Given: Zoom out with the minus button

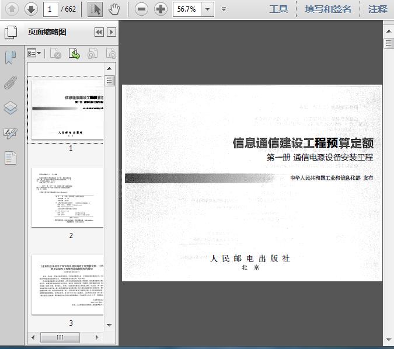Looking at the screenshot, I should tap(141, 9).
